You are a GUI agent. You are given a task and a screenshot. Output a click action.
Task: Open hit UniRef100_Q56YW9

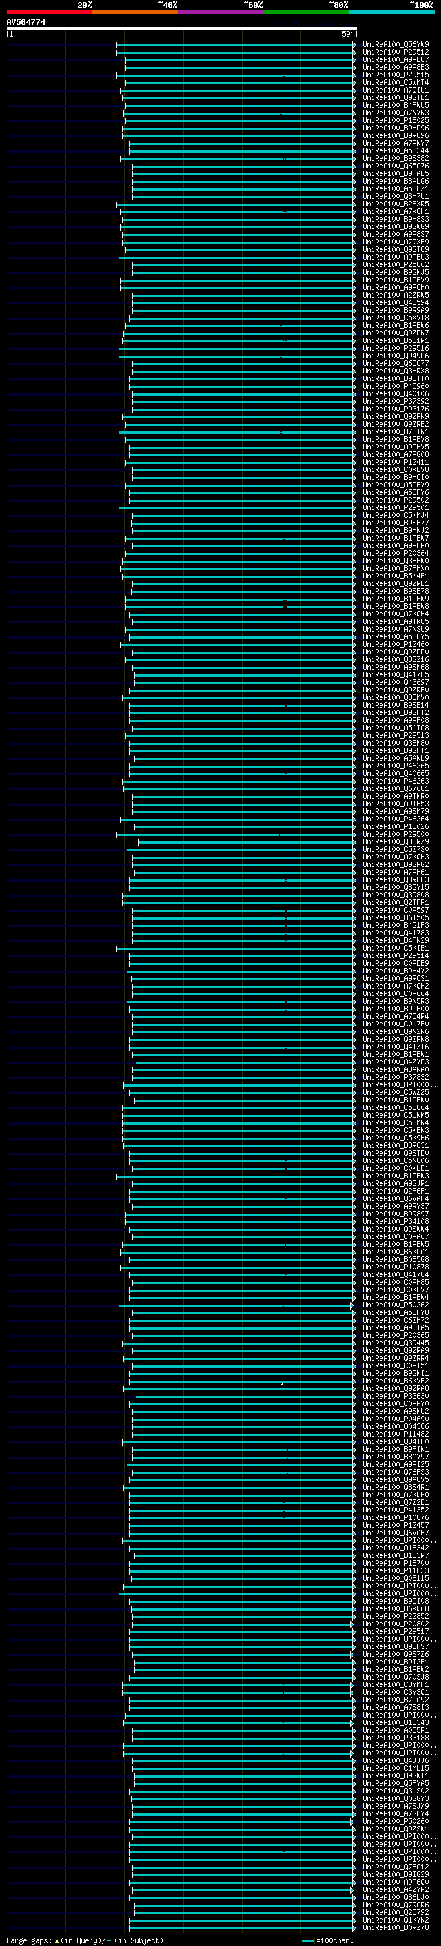click(x=396, y=45)
